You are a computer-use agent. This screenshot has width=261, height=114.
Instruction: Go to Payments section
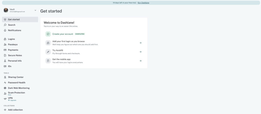click(20, 50)
